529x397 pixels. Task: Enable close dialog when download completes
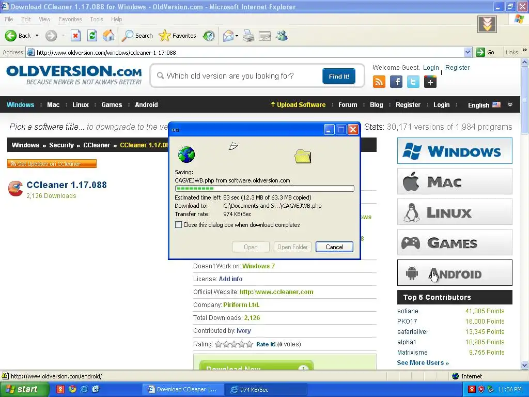point(178,225)
